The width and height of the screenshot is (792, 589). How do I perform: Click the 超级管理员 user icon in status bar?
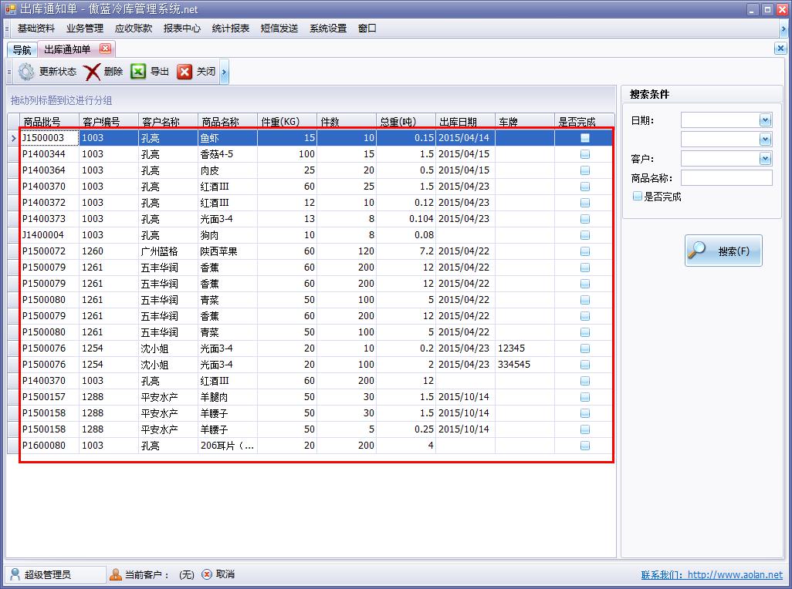[15, 574]
